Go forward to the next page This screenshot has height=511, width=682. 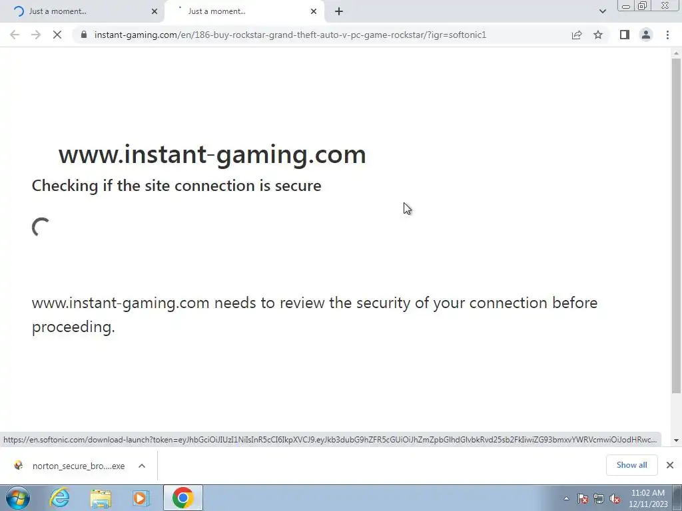coord(36,35)
